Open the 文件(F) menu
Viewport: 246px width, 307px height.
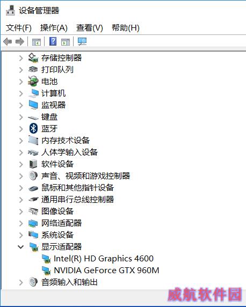point(19,28)
